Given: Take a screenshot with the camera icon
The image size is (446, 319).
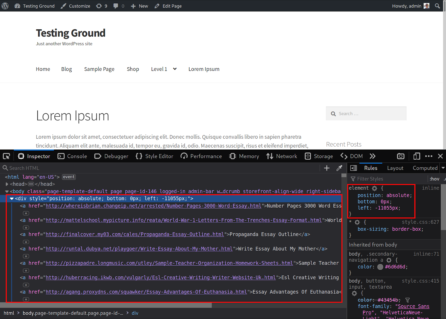Looking at the screenshot, I should pyautogui.click(x=401, y=156).
